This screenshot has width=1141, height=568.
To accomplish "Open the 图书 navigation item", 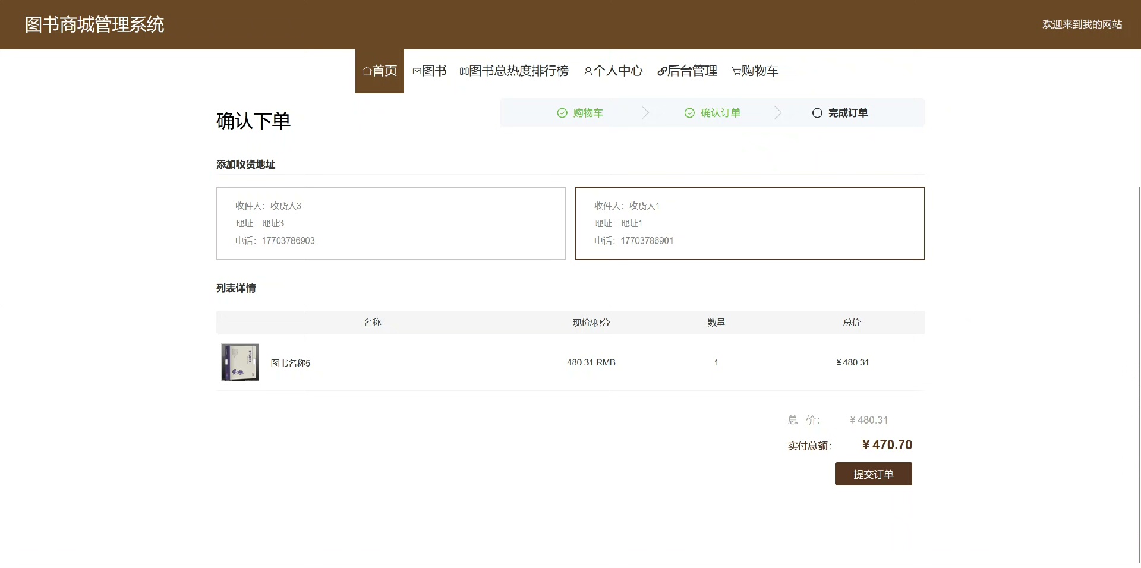I will point(429,71).
